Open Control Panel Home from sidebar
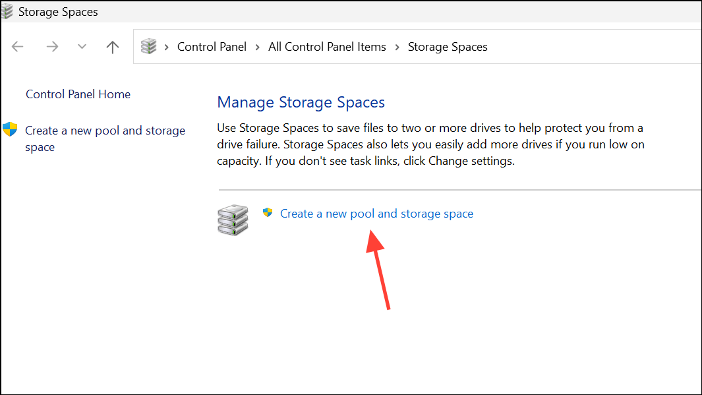This screenshot has width=702, height=395. pos(78,94)
